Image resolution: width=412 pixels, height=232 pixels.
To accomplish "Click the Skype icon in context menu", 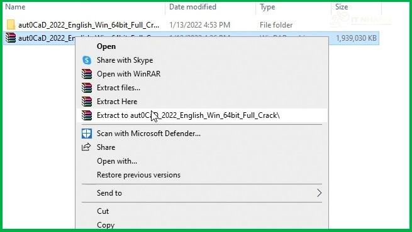I will tap(87, 60).
